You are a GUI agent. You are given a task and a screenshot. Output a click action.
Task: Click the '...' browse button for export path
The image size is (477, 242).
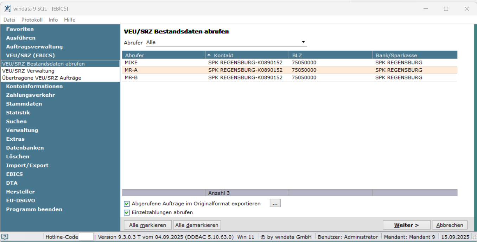pos(275,203)
